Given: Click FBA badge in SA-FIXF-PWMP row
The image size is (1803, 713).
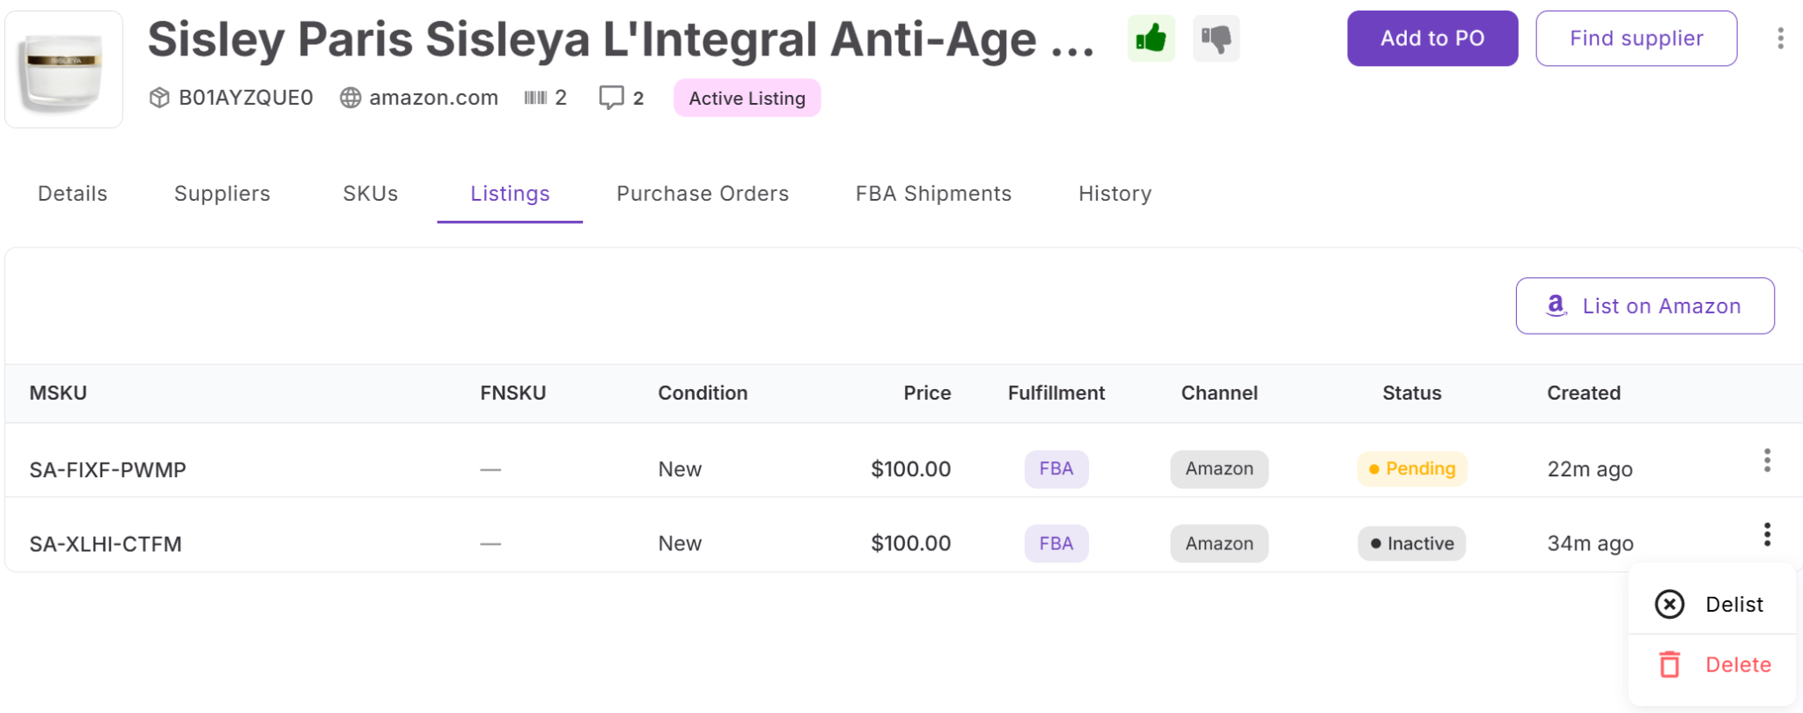Looking at the screenshot, I should tap(1056, 468).
